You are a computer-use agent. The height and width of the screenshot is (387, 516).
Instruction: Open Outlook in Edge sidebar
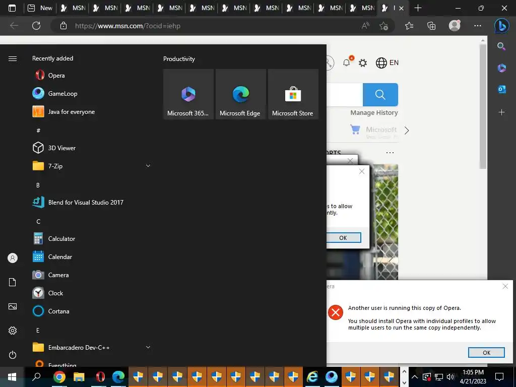(501, 89)
